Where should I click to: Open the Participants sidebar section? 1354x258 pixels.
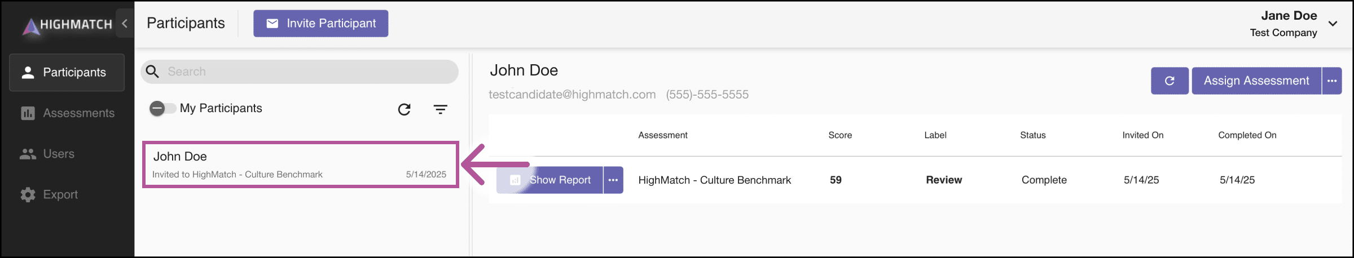click(x=67, y=72)
